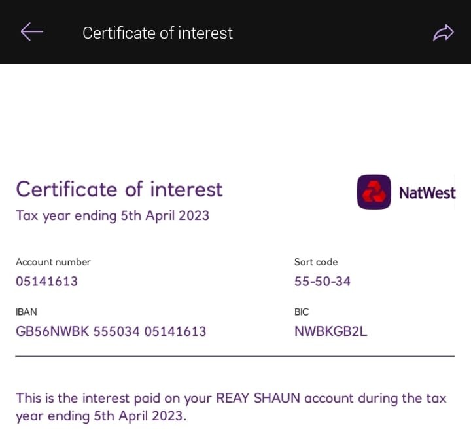Click the 'Account number' label
This screenshot has width=471, height=438.
pyautogui.click(x=53, y=262)
